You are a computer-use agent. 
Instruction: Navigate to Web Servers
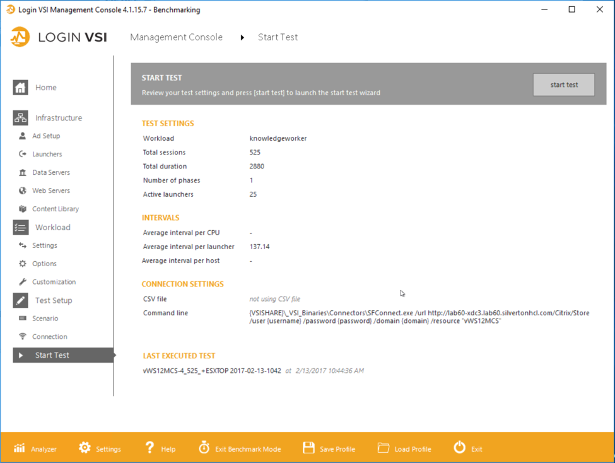pos(51,191)
